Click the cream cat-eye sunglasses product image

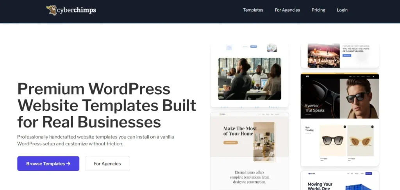click(x=360, y=141)
